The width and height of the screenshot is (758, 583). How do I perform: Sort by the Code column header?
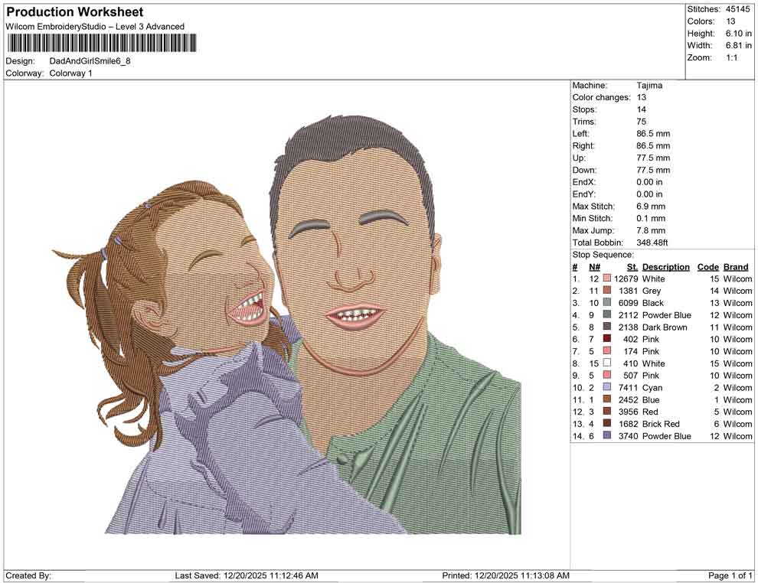[709, 266]
